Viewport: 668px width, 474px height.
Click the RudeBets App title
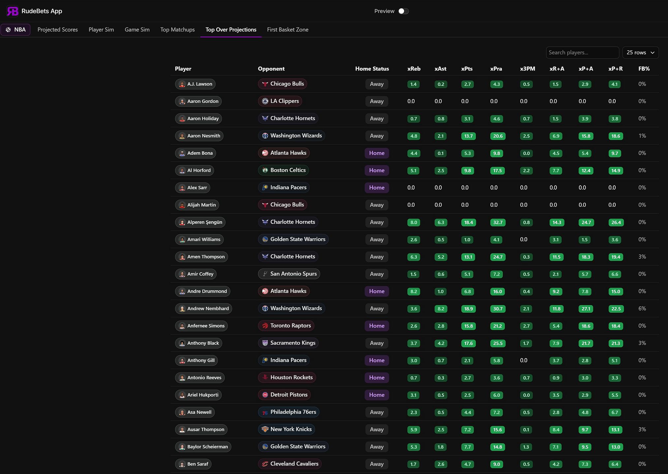(42, 11)
